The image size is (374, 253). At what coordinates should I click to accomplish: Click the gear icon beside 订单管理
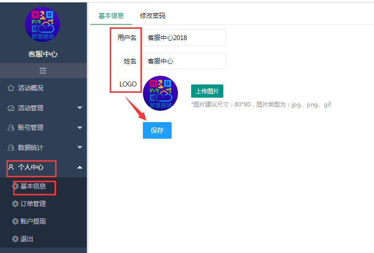point(15,204)
